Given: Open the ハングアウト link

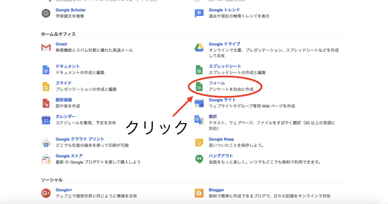Looking at the screenshot, I should [x=221, y=156].
